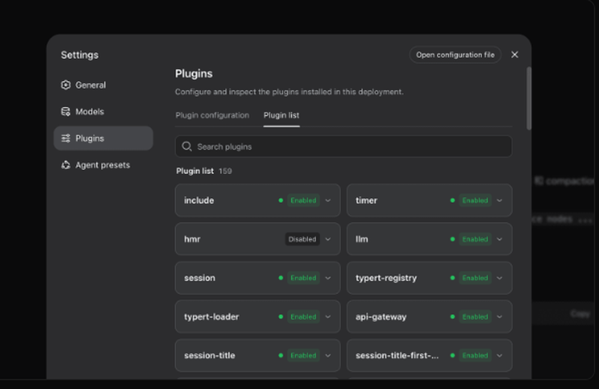The image size is (599, 389).
Task: Click the green status dot for include
Action: tap(281, 200)
